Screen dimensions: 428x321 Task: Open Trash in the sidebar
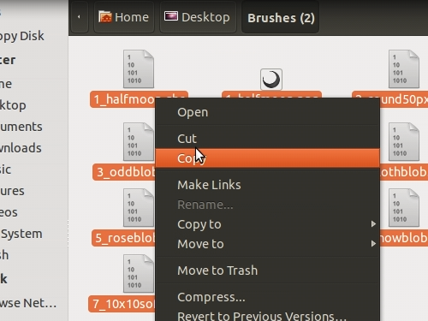(4, 255)
